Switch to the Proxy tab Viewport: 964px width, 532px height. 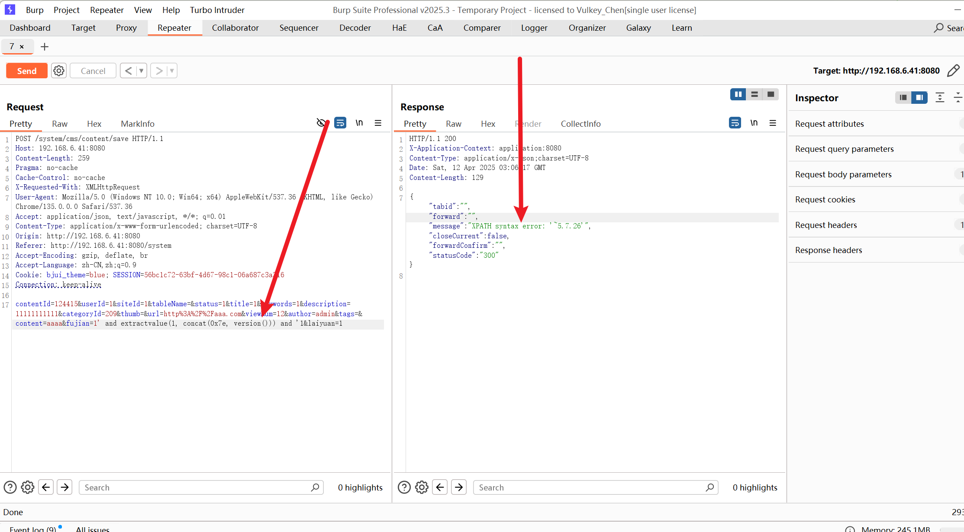(x=126, y=28)
